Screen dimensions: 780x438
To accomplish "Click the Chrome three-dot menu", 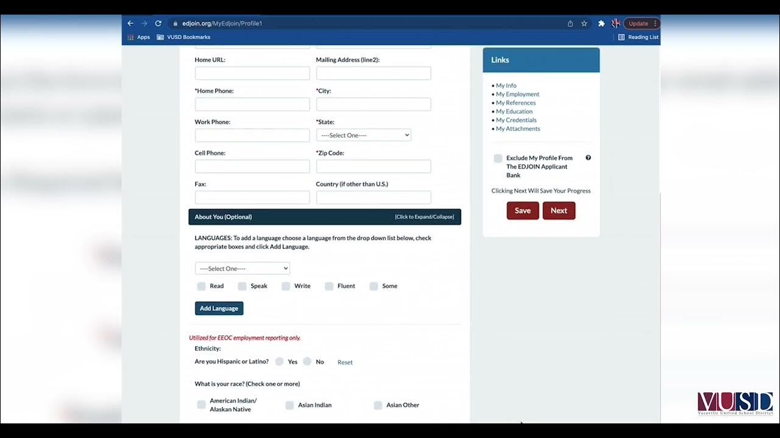I will (x=655, y=24).
